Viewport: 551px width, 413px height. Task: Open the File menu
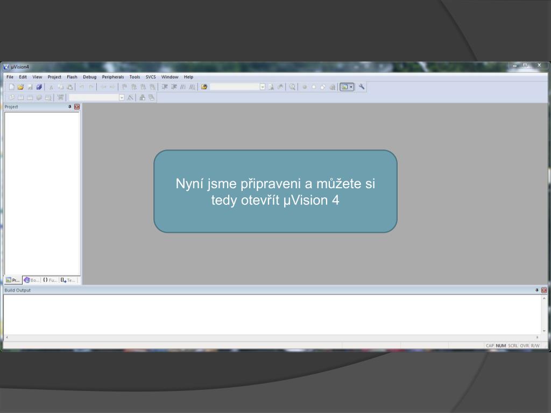pyautogui.click(x=10, y=77)
